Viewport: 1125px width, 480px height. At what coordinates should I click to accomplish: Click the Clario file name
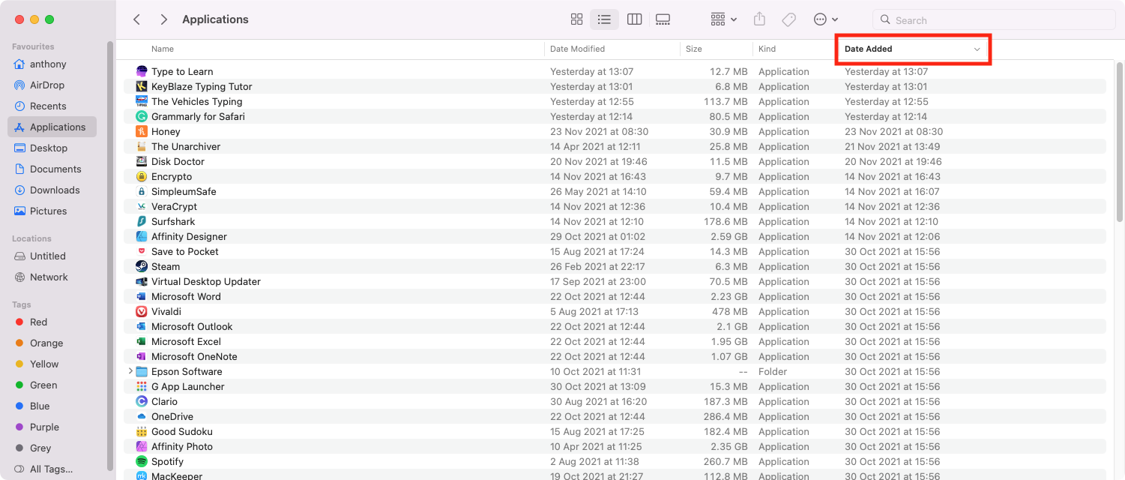click(165, 401)
